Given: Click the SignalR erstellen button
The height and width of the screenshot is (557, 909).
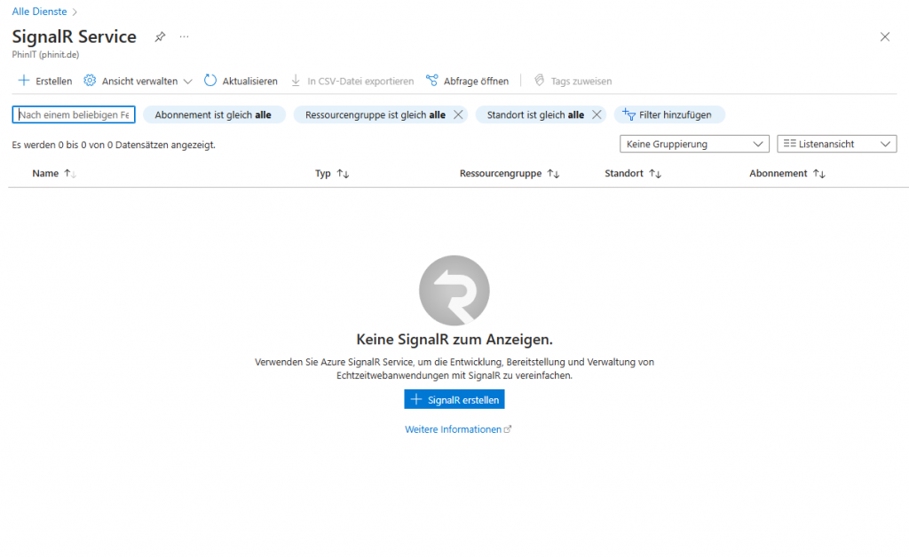Looking at the screenshot, I should point(454,399).
